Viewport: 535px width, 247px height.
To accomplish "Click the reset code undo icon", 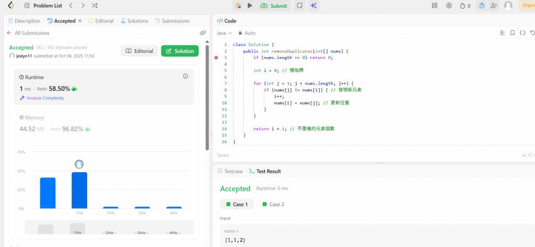I will (x=532, y=33).
